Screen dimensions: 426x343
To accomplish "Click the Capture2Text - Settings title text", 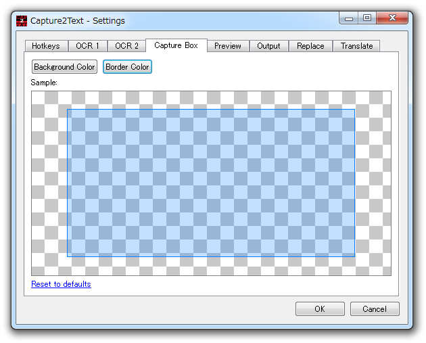I will [78, 21].
